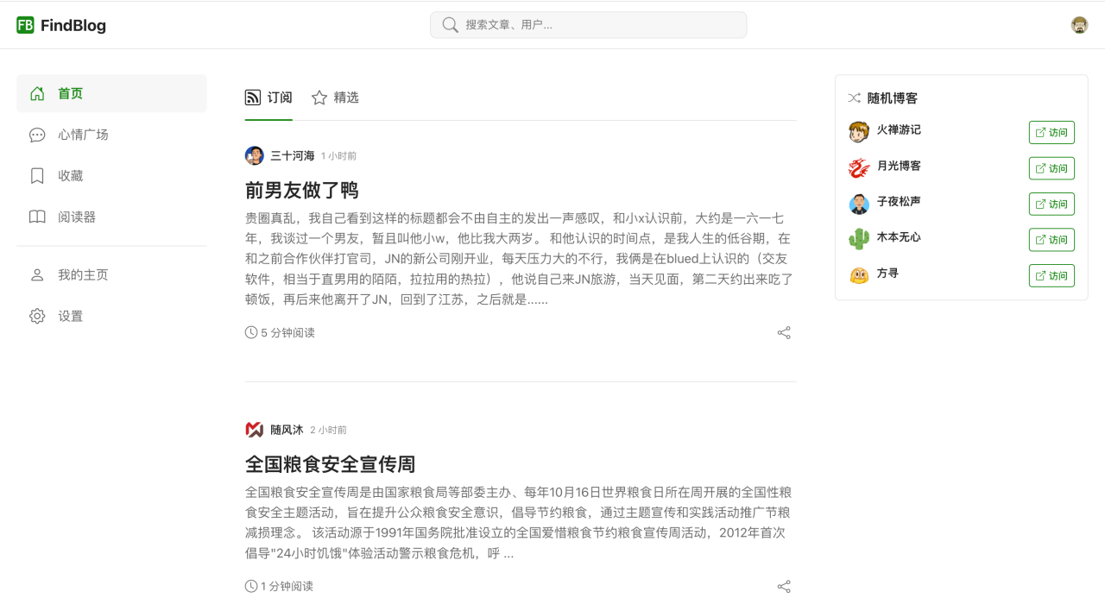Switch to the 精选 tab
This screenshot has height=598, width=1105.
335,98
